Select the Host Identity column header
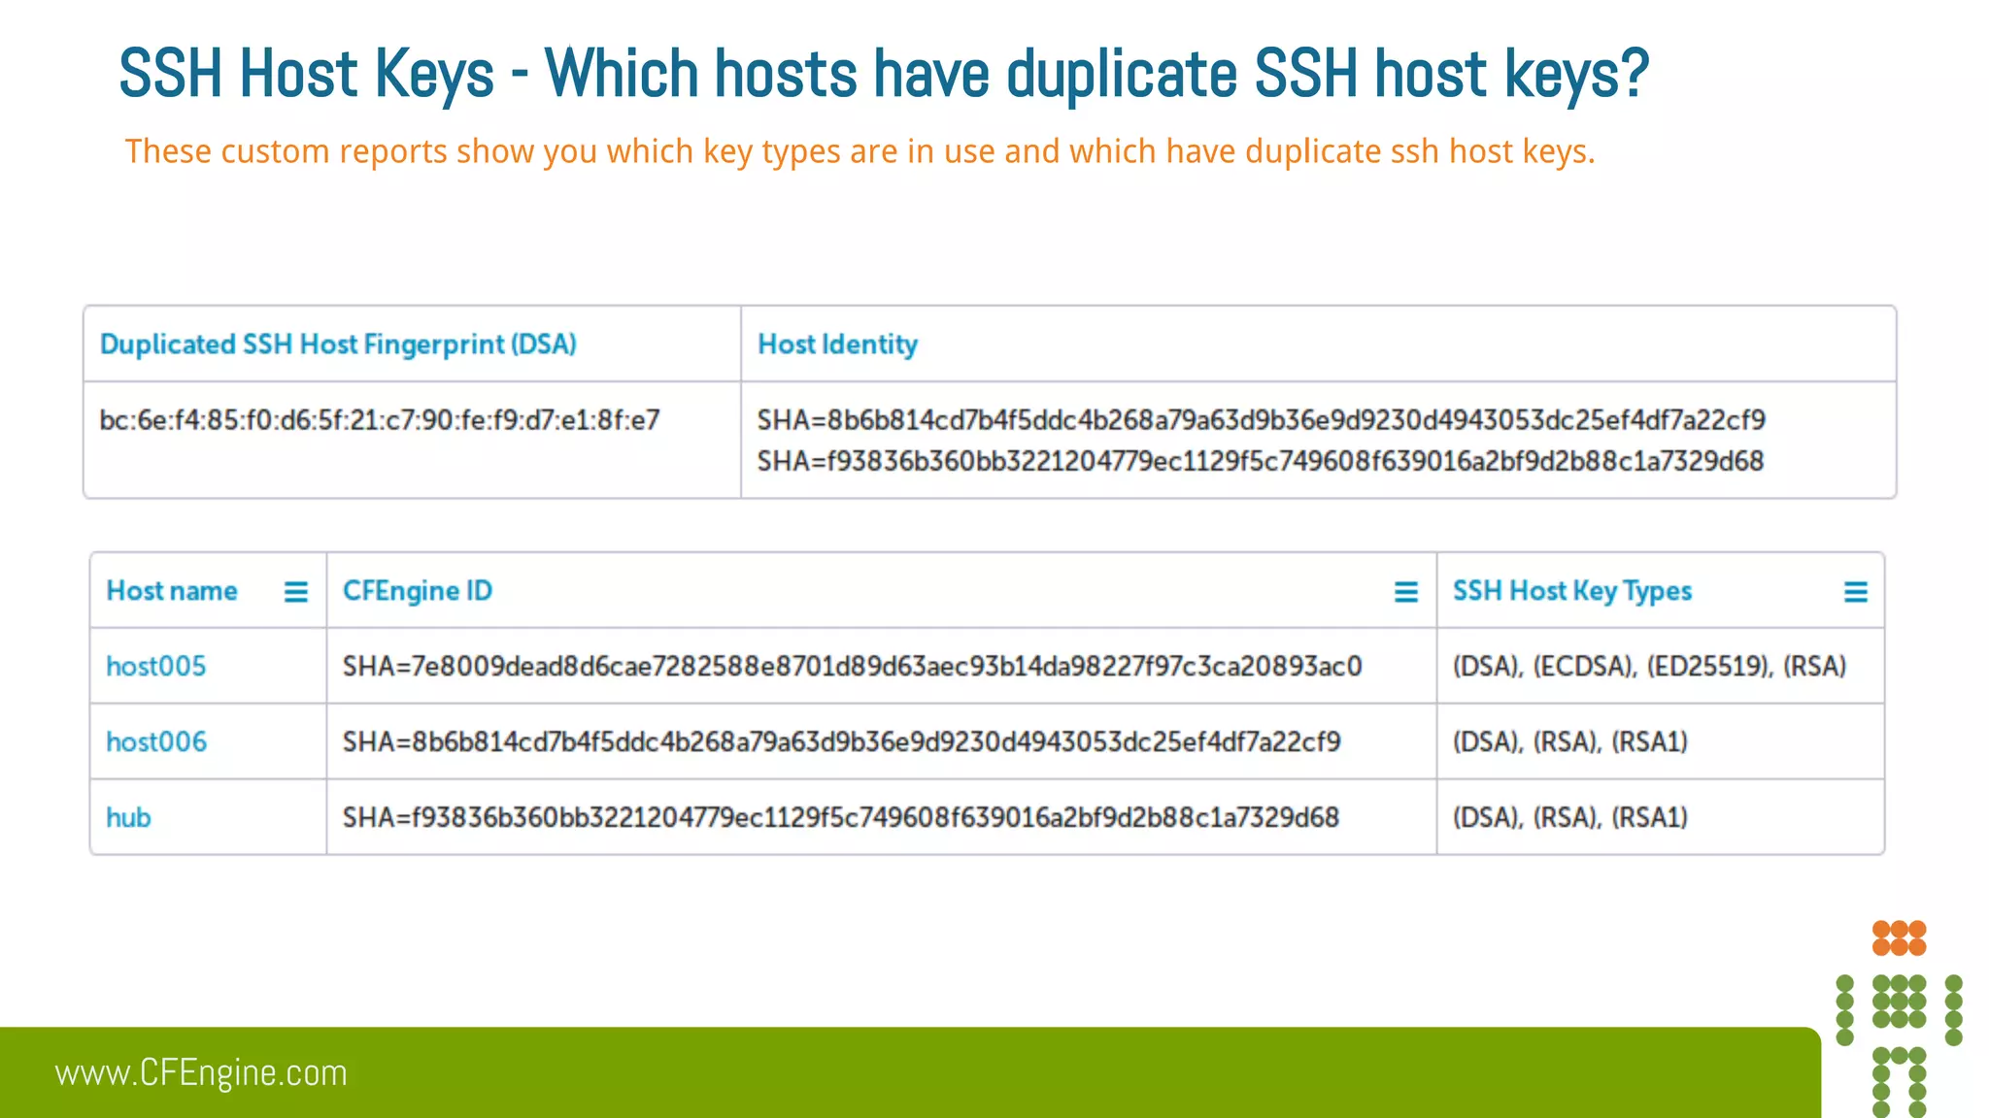This screenshot has height=1118, width=1989. click(837, 345)
